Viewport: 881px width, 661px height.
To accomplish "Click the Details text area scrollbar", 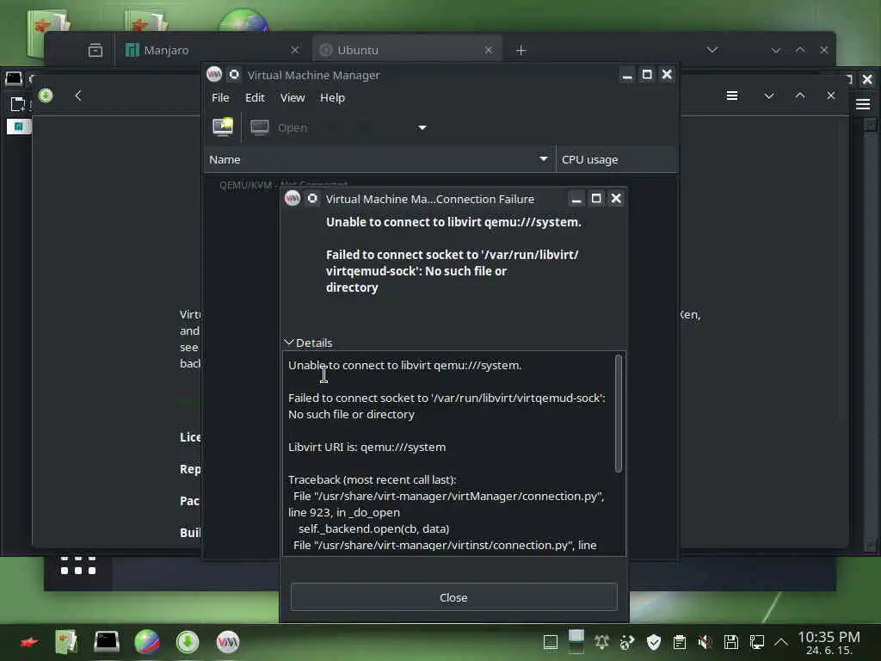I will 619,413.
